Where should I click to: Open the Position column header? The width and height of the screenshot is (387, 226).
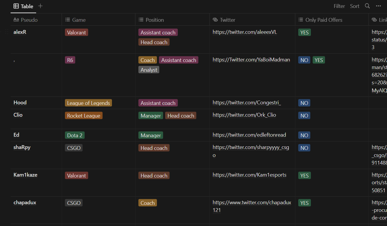pos(173,20)
